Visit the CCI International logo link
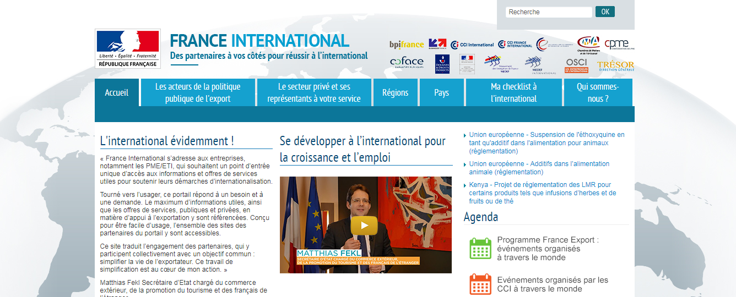Screen dimensions: 736x297 (x=472, y=45)
